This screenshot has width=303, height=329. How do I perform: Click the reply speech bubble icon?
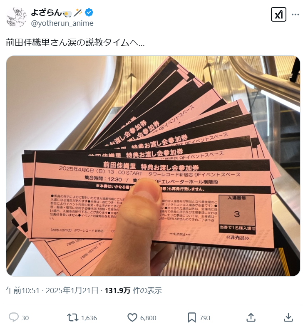click(14, 318)
